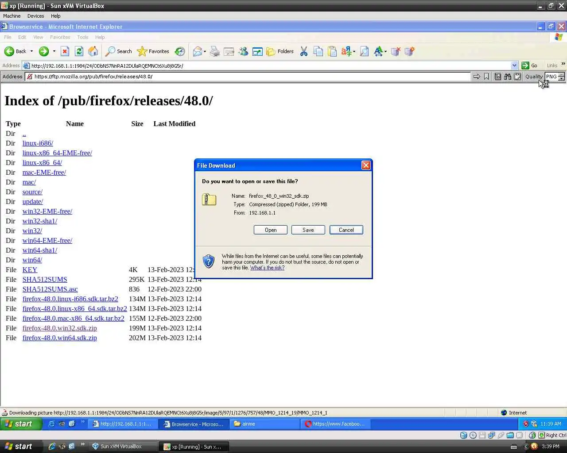Open the Search pane
Screen dimensions: 567x453
tap(119, 51)
